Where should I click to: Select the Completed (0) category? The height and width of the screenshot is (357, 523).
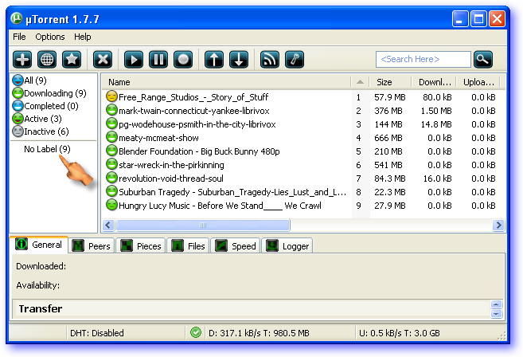pos(45,106)
